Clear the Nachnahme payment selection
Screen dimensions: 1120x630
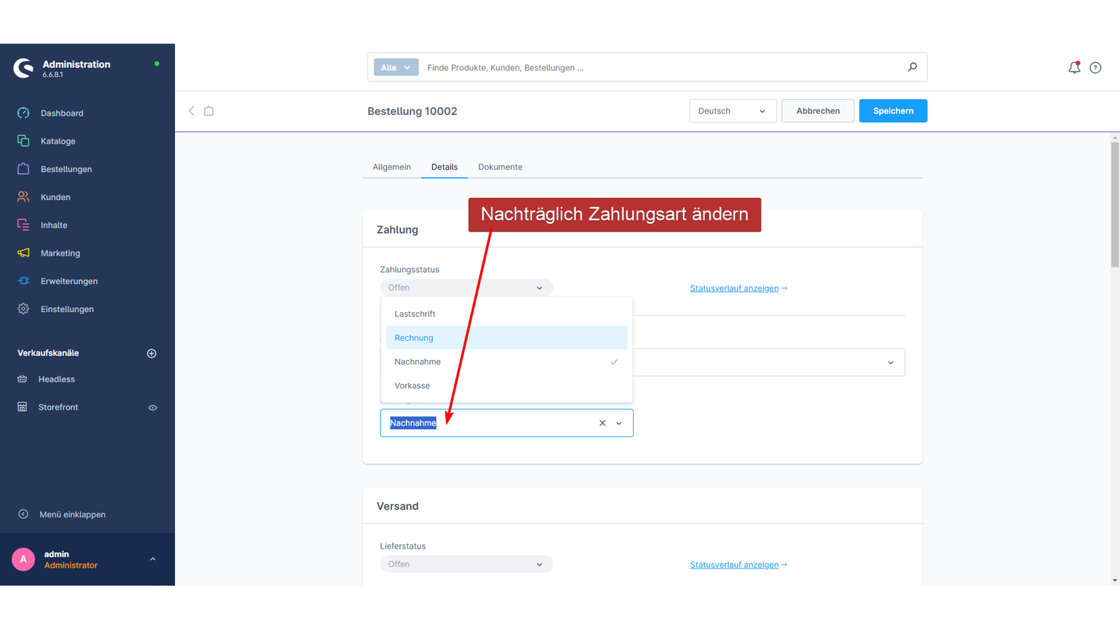pos(602,424)
